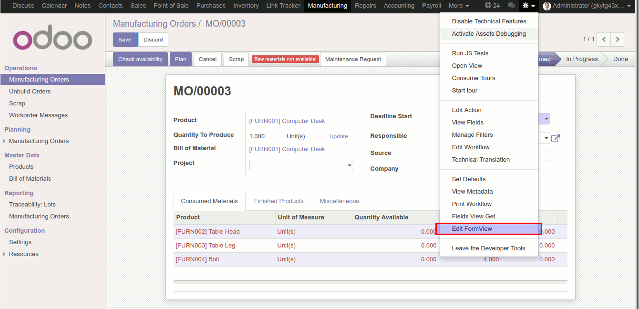Select Edit Action in developer menu
Image resolution: width=639 pixels, height=309 pixels.
pyautogui.click(x=489, y=110)
